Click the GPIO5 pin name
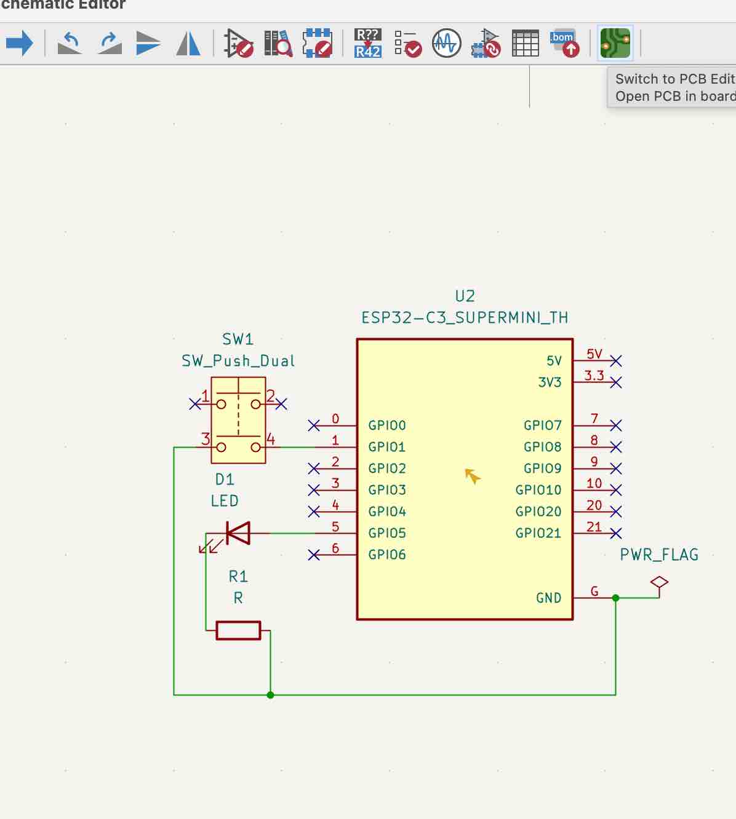The width and height of the screenshot is (736, 819). 387,533
